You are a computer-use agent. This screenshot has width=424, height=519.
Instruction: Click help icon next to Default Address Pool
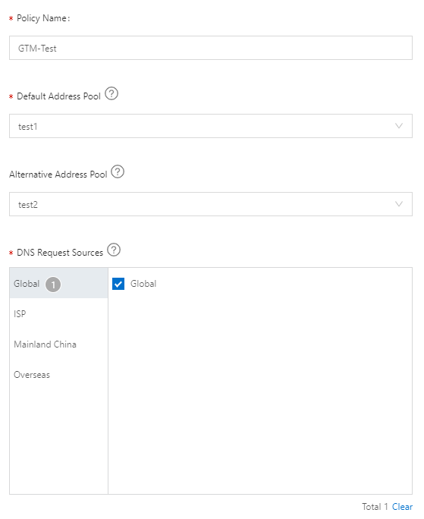coord(111,93)
